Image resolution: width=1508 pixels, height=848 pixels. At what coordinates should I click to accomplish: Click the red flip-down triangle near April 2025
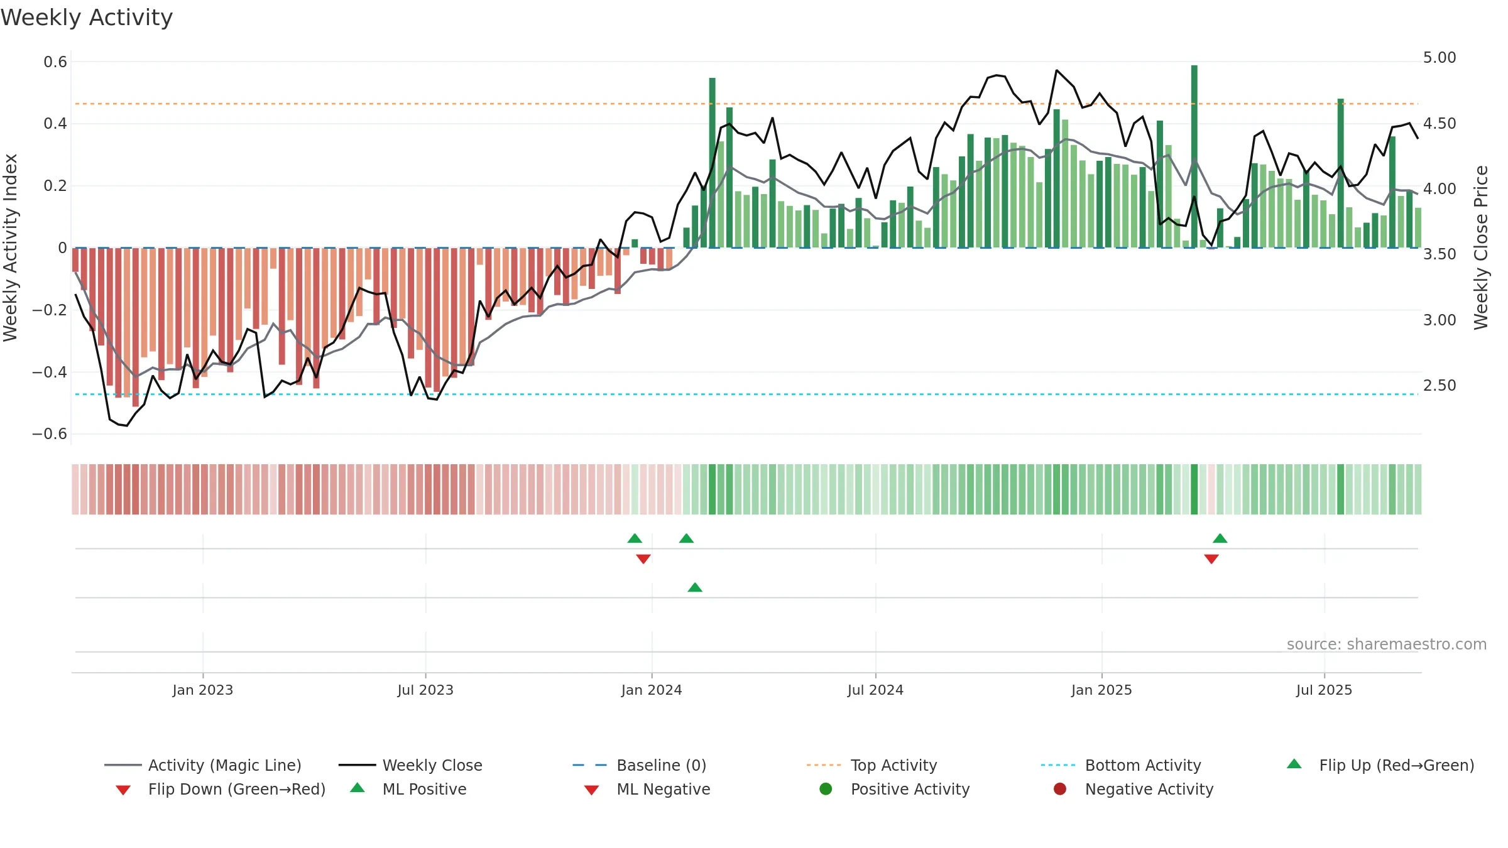[1211, 558]
